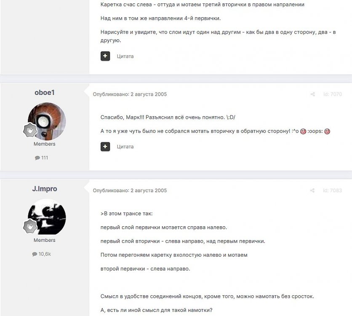The width and height of the screenshot is (352, 316).
Task: Click Цитата under the top post
Action: 125,56
